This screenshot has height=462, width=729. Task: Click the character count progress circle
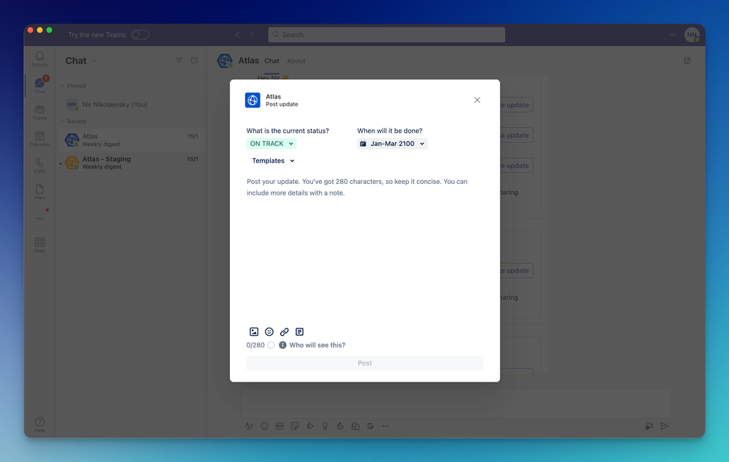(271, 345)
